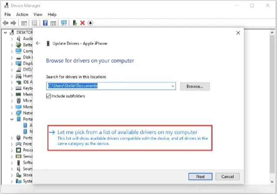Open the Action menu
This screenshot has height=194, width=277.
tap(22, 14)
